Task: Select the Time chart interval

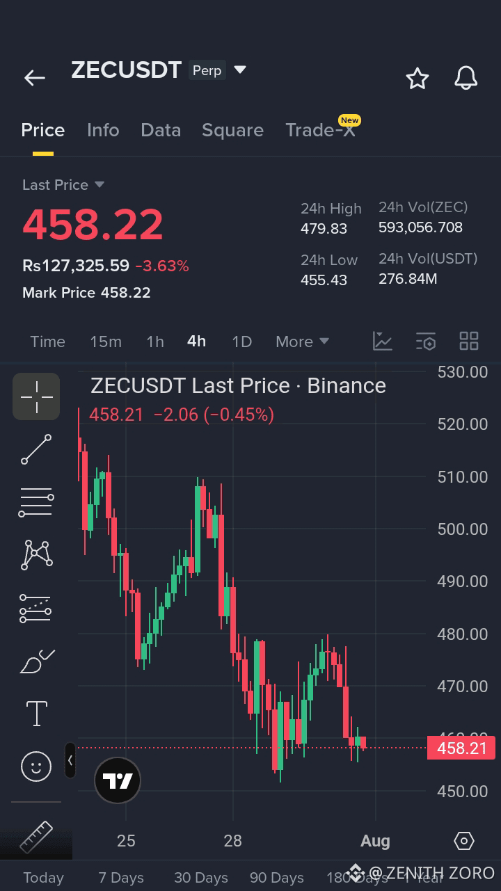Action: tap(47, 342)
